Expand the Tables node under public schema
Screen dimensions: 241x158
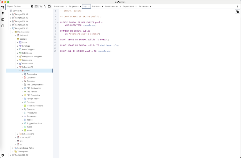pos(22,120)
